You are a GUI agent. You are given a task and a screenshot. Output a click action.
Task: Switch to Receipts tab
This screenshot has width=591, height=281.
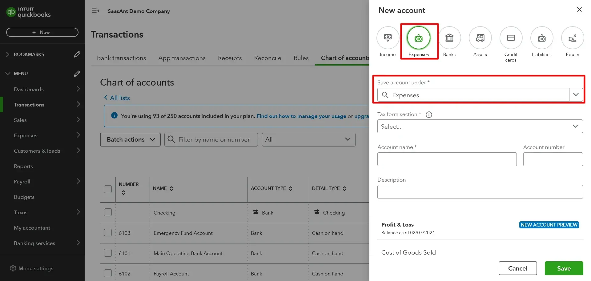[230, 58]
